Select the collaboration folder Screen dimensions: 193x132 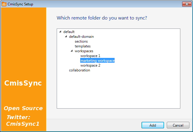(79, 70)
